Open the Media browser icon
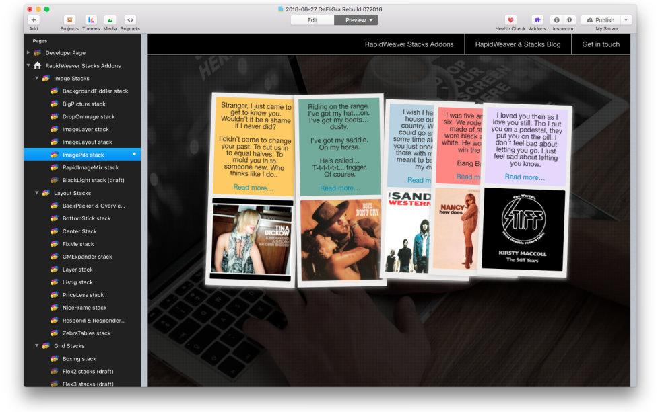The width and height of the screenshot is (660, 412). coord(110,19)
